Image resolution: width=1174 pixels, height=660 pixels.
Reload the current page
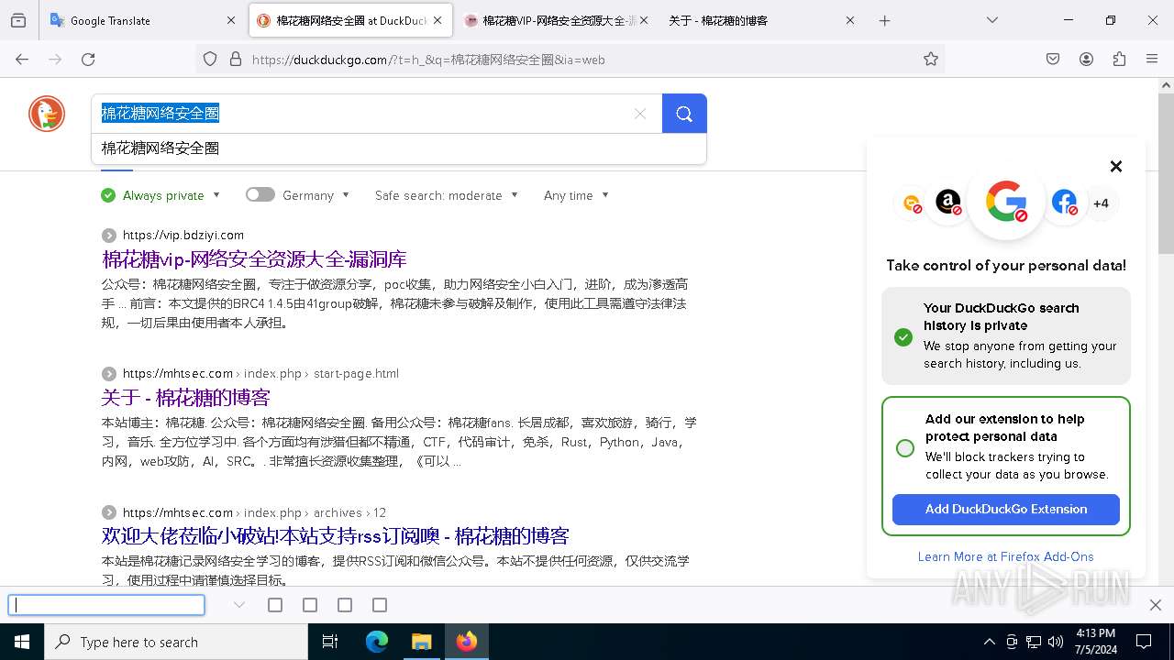88,59
